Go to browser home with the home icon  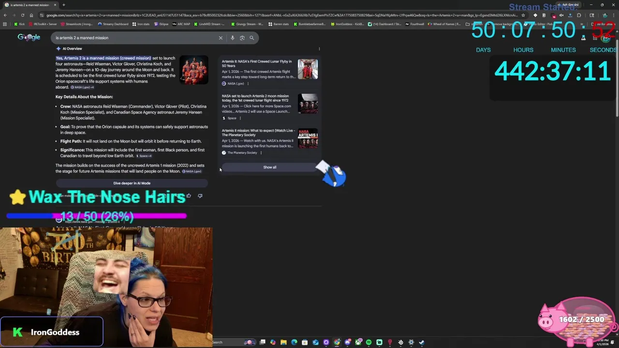[x=31, y=15]
